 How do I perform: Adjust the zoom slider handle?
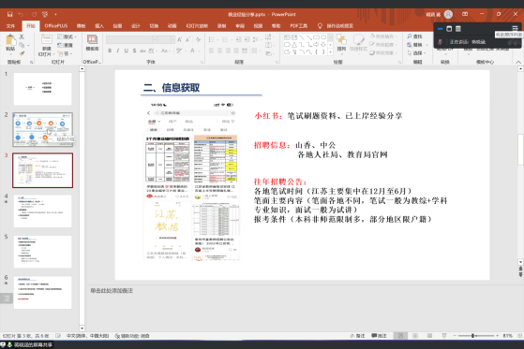(472, 336)
